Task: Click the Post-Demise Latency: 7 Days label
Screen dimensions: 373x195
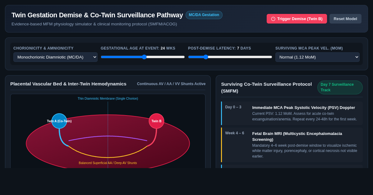Action: (219, 48)
